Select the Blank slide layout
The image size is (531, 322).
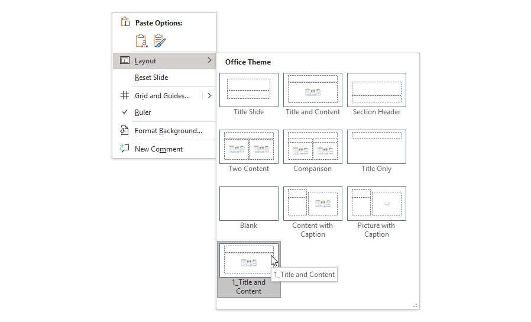(249, 204)
